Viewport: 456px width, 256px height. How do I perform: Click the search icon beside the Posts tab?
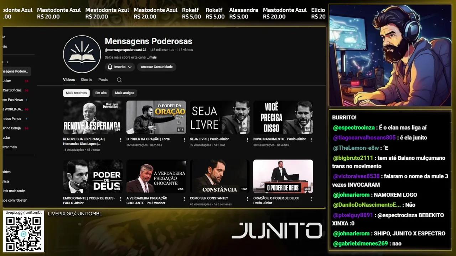[x=119, y=80]
